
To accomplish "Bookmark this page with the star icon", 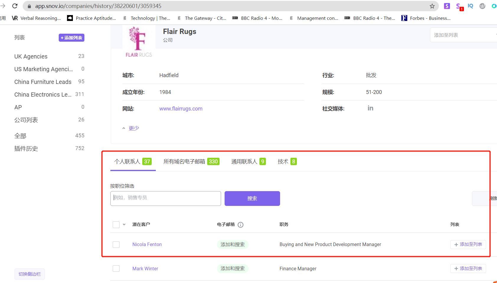I will pos(432,6).
